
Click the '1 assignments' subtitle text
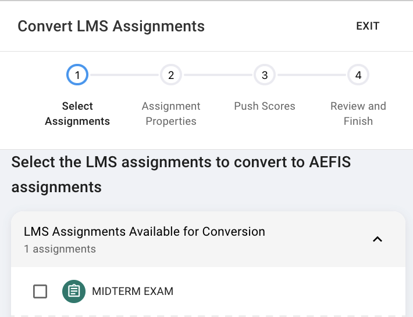pos(60,249)
